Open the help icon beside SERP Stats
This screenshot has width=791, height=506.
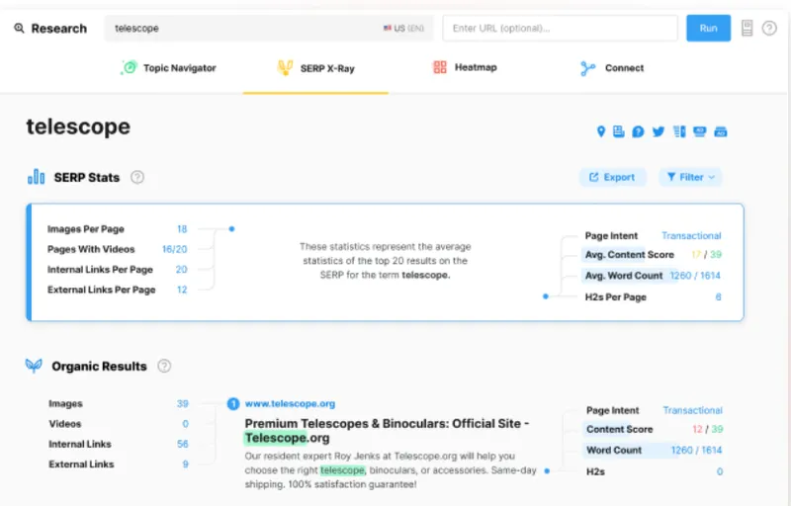137,178
